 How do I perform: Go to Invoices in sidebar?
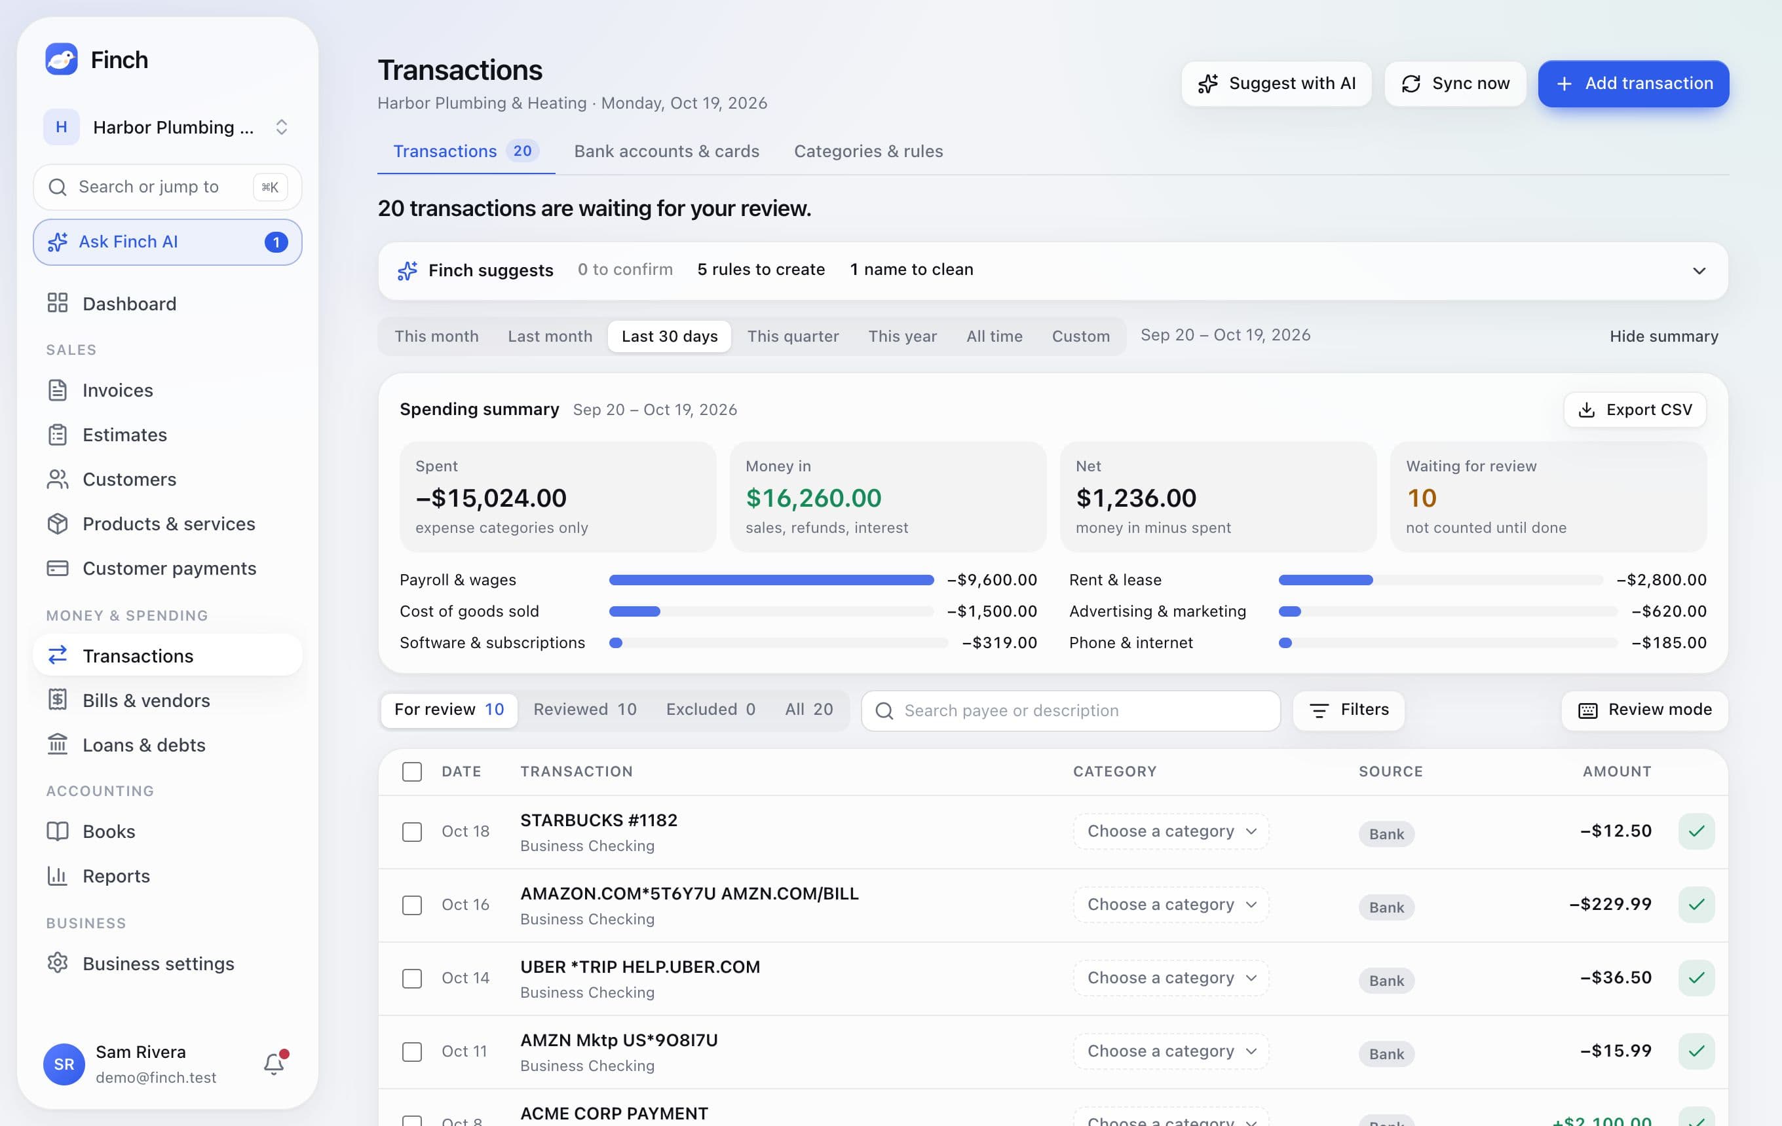click(x=167, y=390)
